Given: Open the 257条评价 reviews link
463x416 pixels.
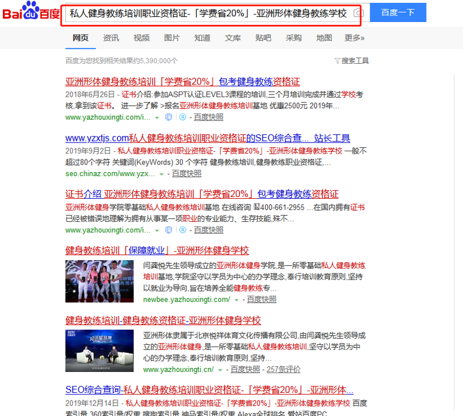Looking at the screenshot, I should (284, 369).
